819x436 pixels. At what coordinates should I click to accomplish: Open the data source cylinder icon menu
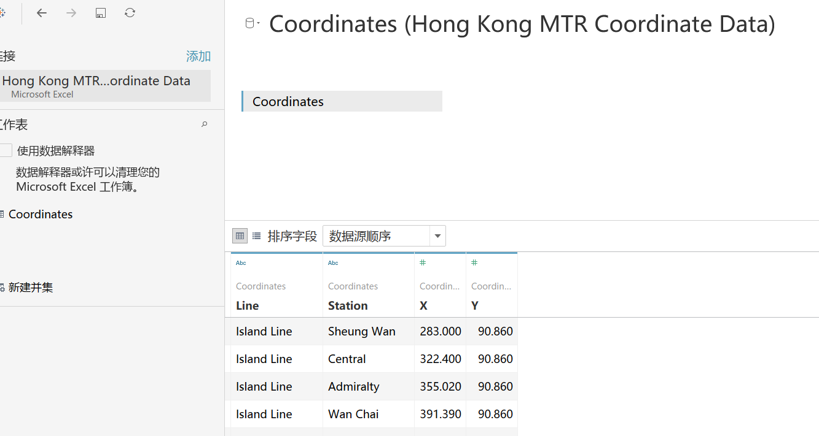252,24
